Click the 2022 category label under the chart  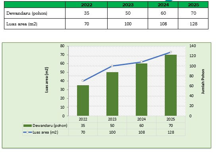pos(83,119)
